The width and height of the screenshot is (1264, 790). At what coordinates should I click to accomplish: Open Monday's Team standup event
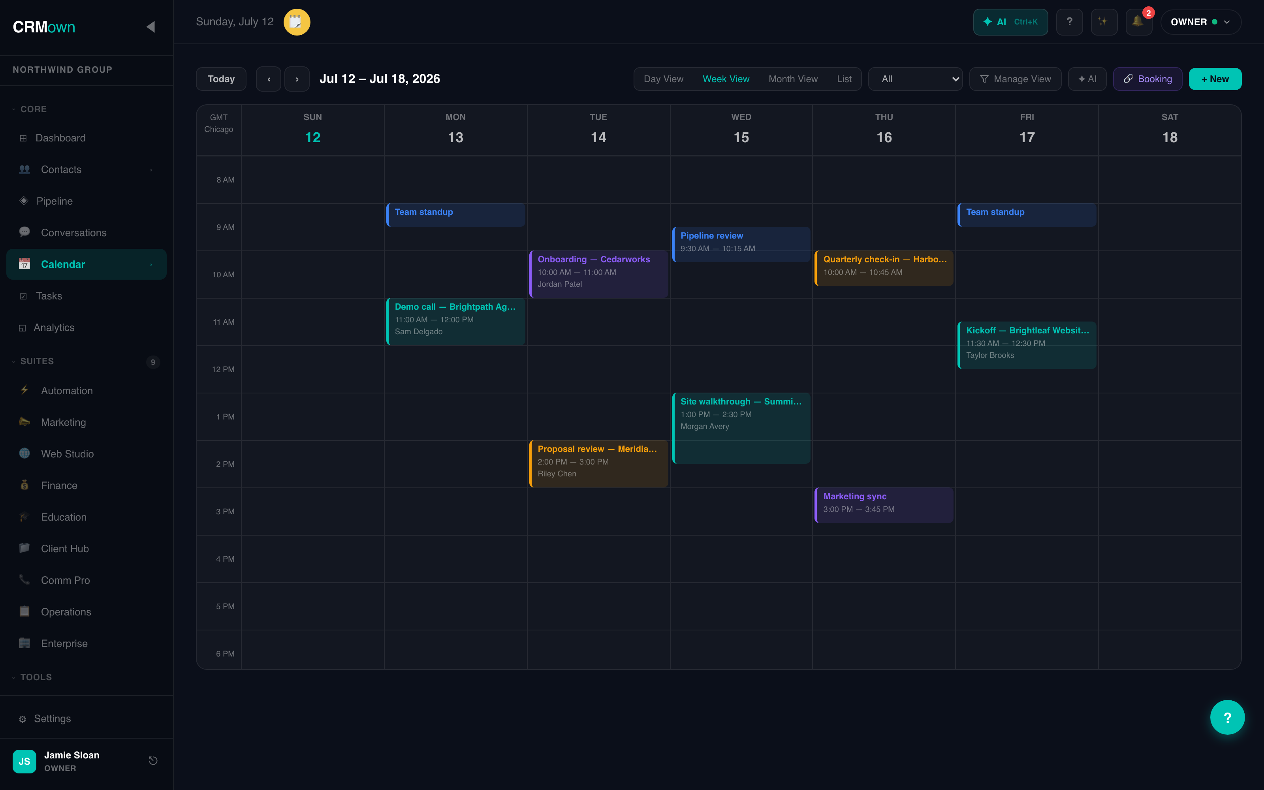pos(455,215)
